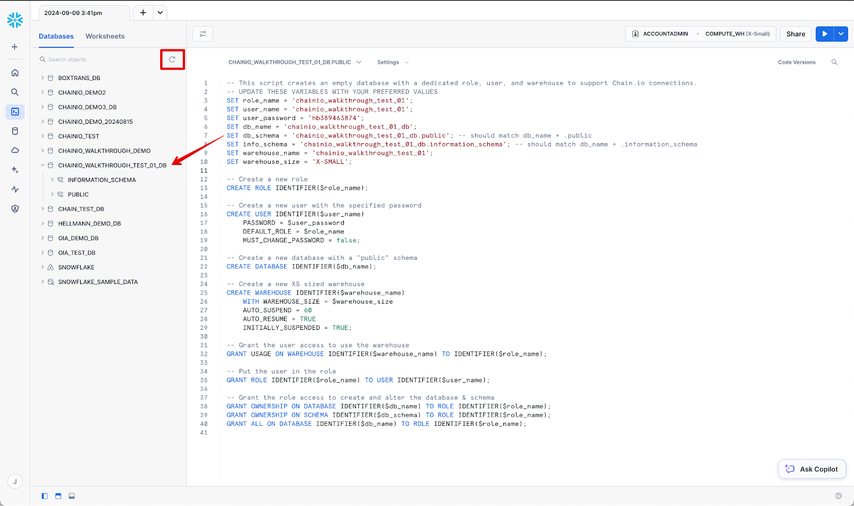The width and height of the screenshot is (854, 506).
Task: Open Ask Copilot
Action: coord(812,469)
